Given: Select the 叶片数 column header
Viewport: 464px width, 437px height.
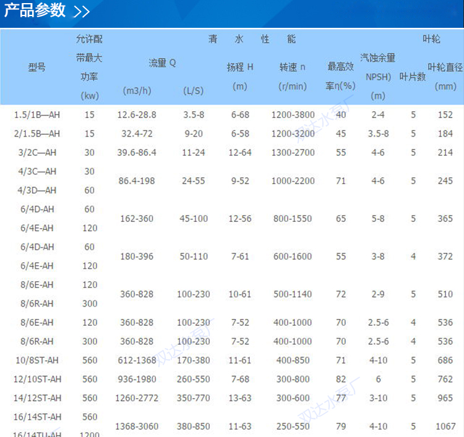Looking at the screenshot, I should tap(413, 77).
